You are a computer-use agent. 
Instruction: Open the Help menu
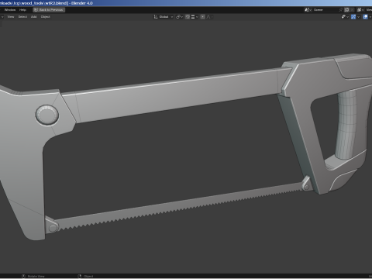coord(22,10)
